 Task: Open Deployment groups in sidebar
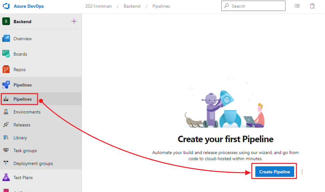tap(33, 164)
